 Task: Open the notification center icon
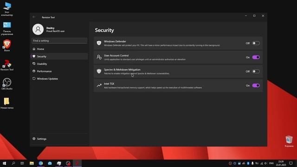[x=291, y=163]
